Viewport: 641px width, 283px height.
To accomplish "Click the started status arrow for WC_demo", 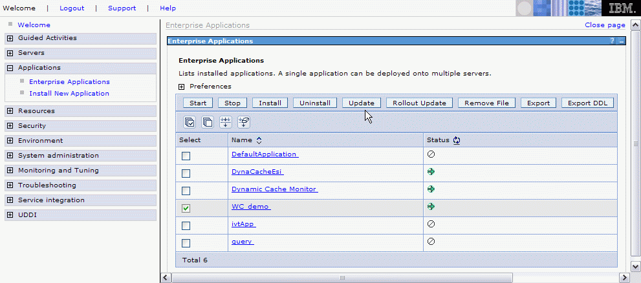I will [x=431, y=207].
